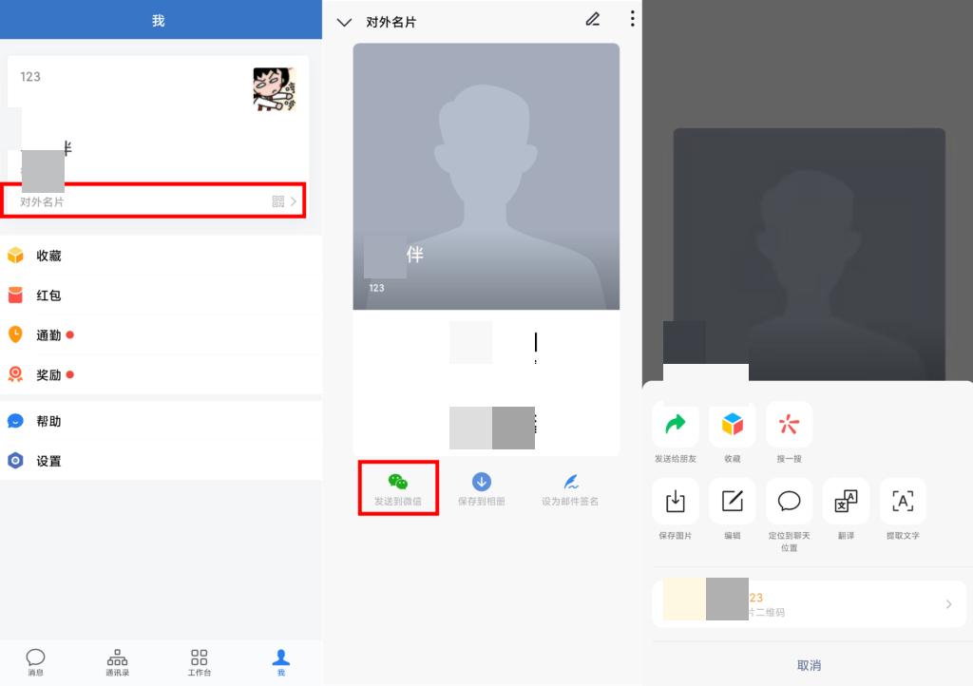Switch to the 消息 messages tab
Screen dimensions: 973x686
36,661
